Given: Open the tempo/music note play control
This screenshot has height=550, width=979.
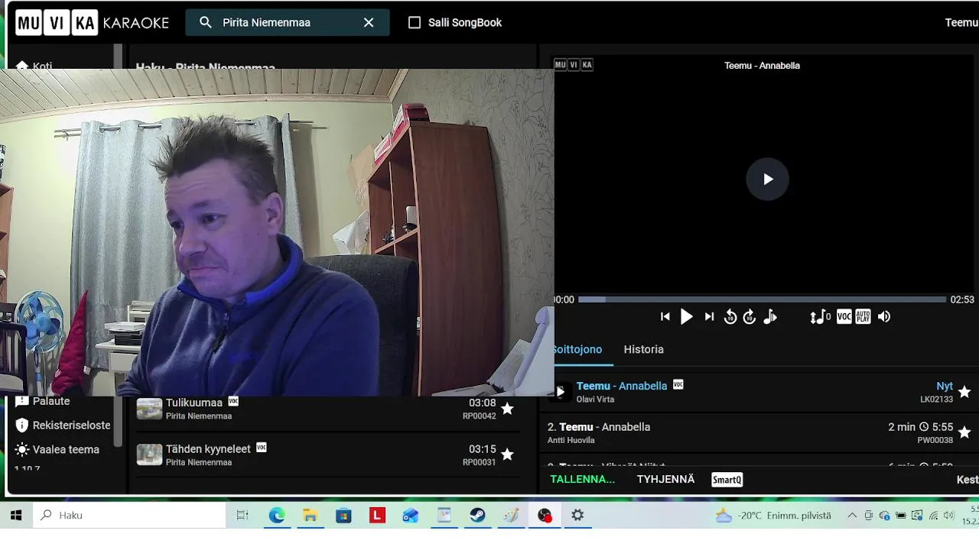Looking at the screenshot, I should pyautogui.click(x=770, y=317).
